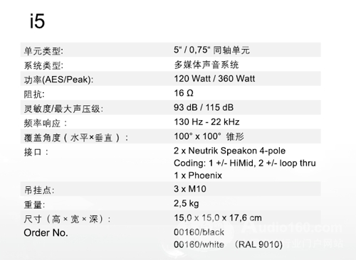Click the 15,0 x 15,0 x 17,6 cm dimensions
Screen dimensions: 356x260
pyautogui.click(x=218, y=218)
